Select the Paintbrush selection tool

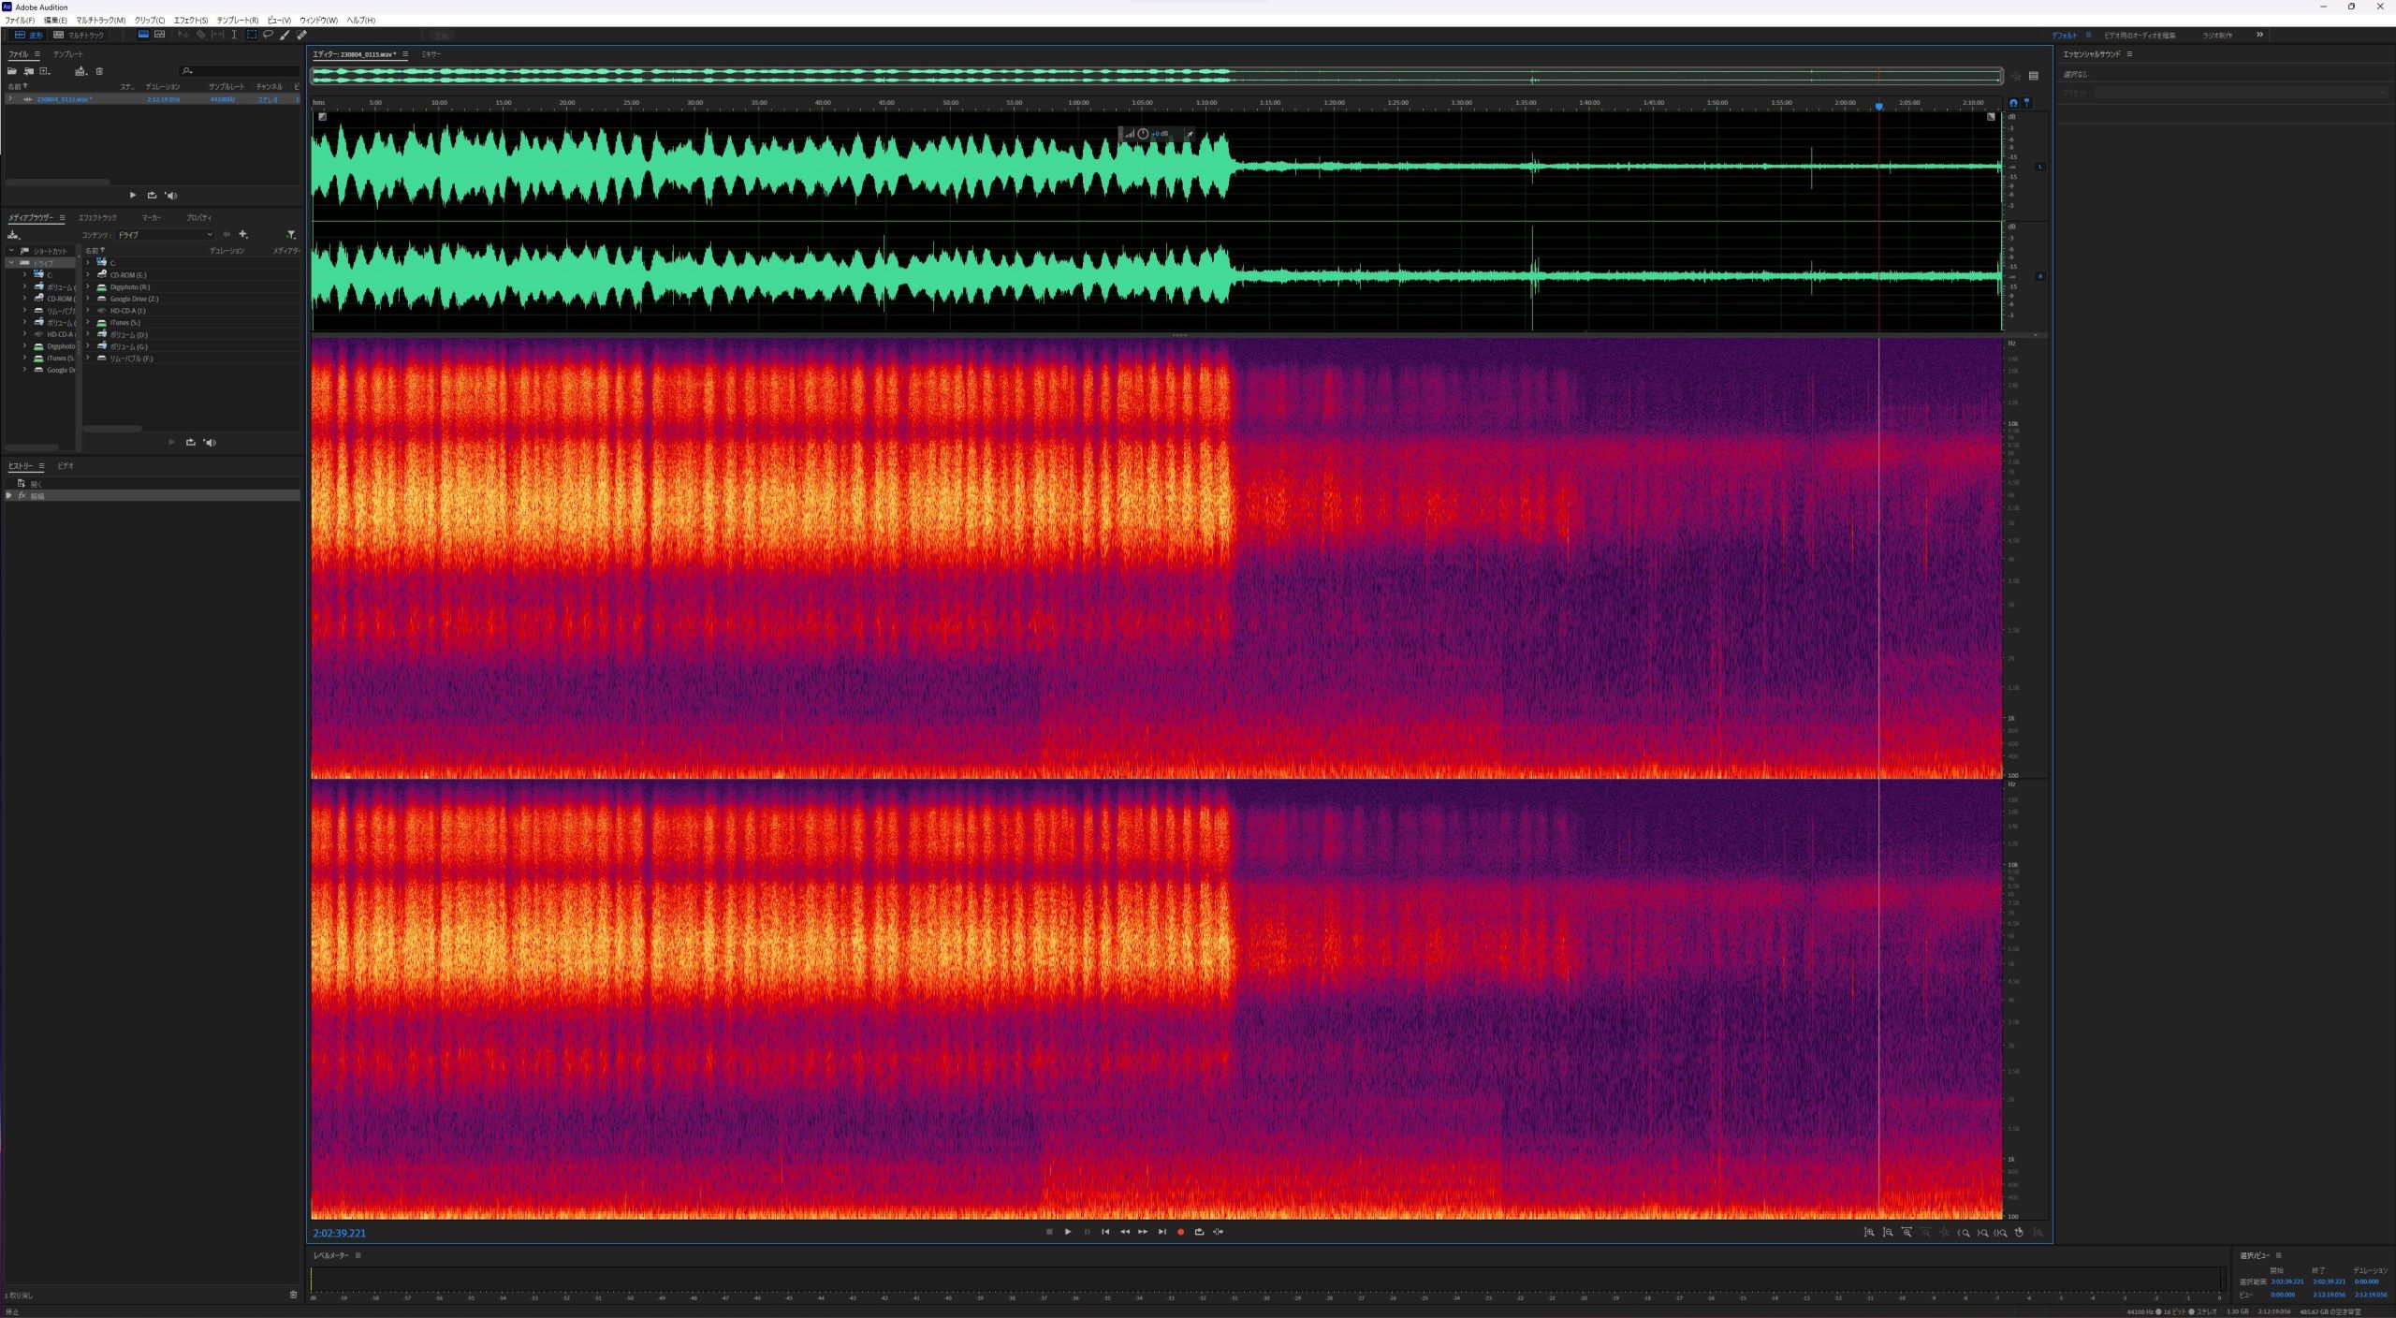point(285,35)
